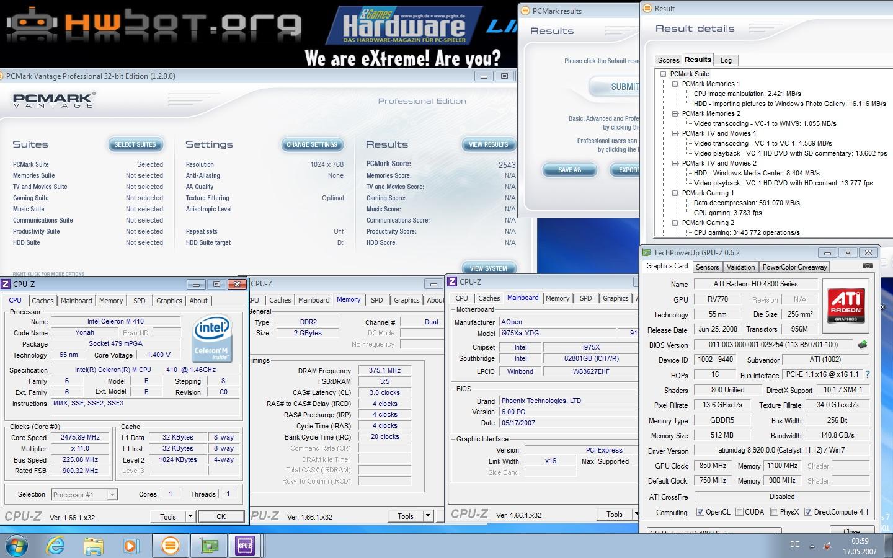Image resolution: width=893 pixels, height=558 pixels.
Task: Toggle the PhysX checkbox in GPU-Z
Action: pyautogui.click(x=774, y=512)
